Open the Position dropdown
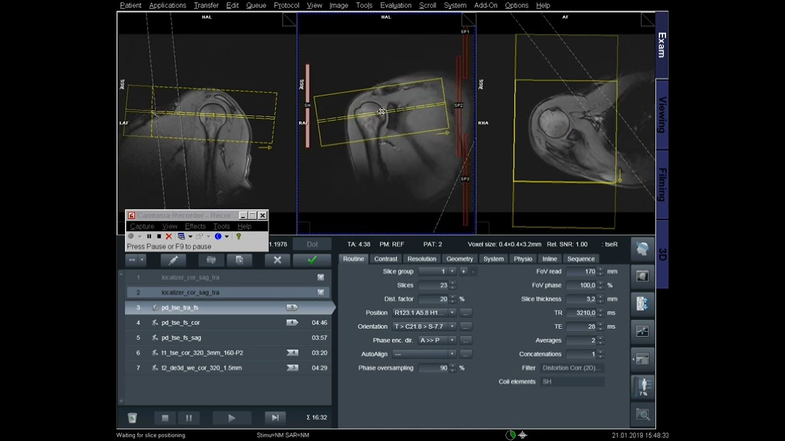The image size is (785, 441). point(452,313)
